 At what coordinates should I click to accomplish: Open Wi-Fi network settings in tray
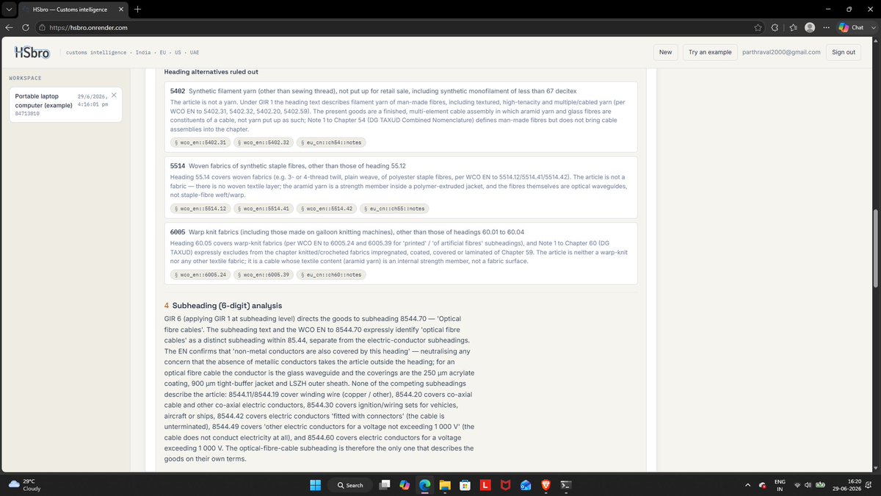(797, 485)
